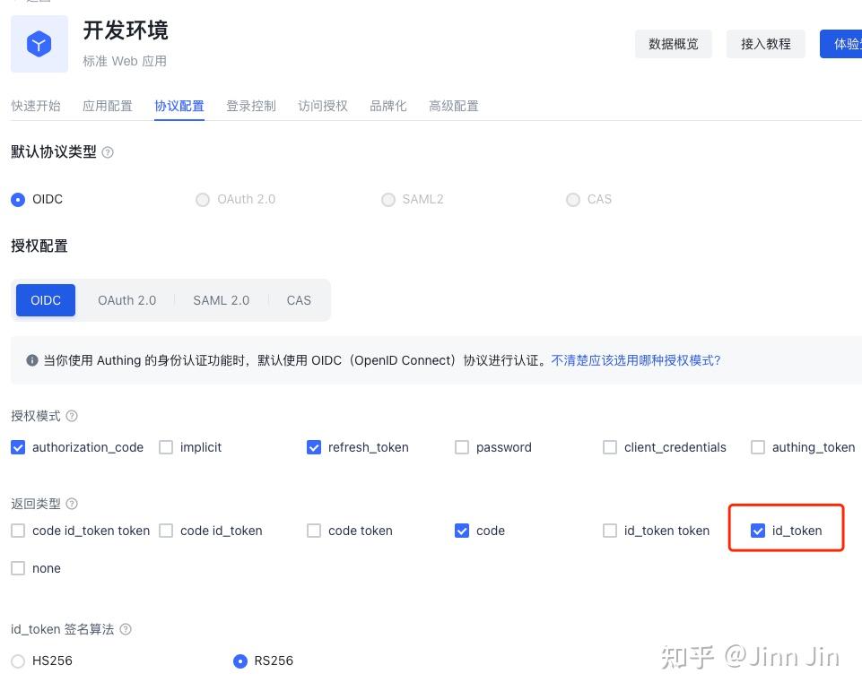Viewport: 862px width, 691px height.
Task: Select CAS default protocol radio
Action: [x=573, y=199]
